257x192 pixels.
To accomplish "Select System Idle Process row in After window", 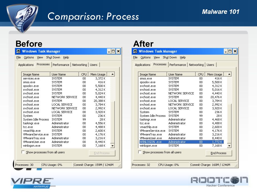I will (x=182, y=116).
